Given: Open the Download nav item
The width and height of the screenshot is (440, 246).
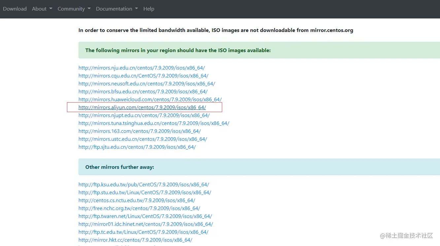Looking at the screenshot, I should (15, 9).
